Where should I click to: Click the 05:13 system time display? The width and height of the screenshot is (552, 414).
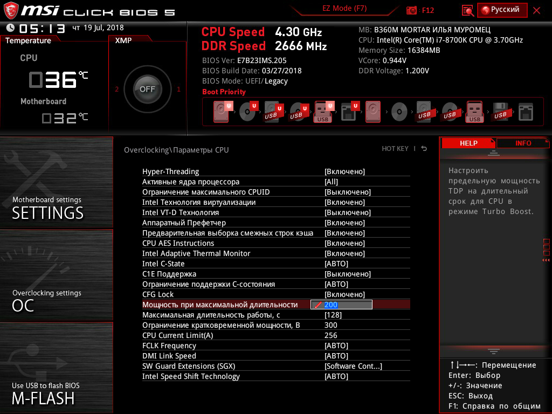[42, 28]
